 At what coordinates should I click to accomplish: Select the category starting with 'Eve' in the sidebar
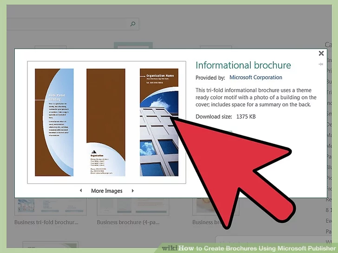(x=329, y=221)
